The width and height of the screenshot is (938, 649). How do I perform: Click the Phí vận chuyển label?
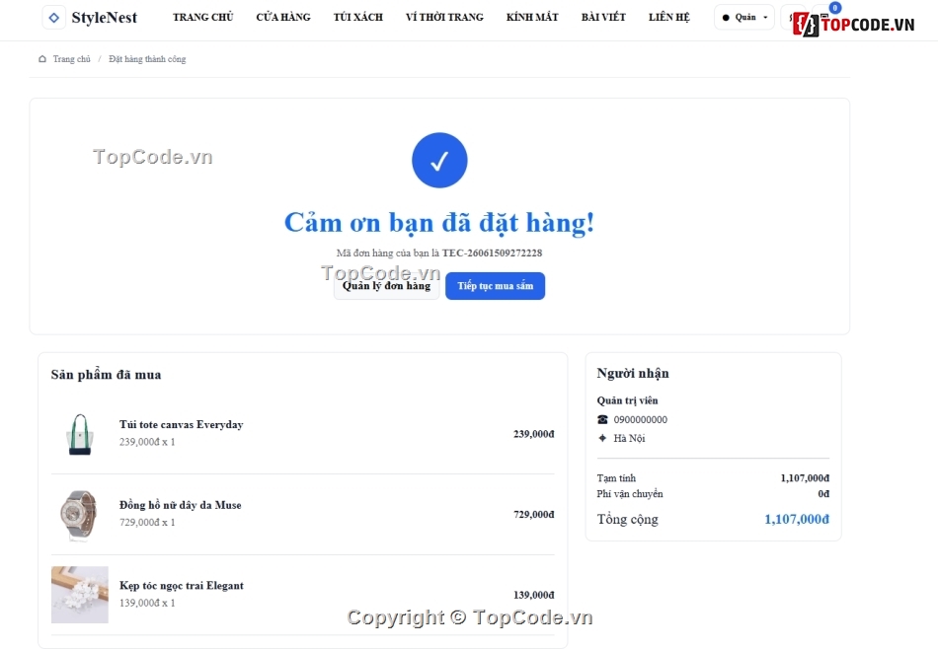[x=630, y=493]
